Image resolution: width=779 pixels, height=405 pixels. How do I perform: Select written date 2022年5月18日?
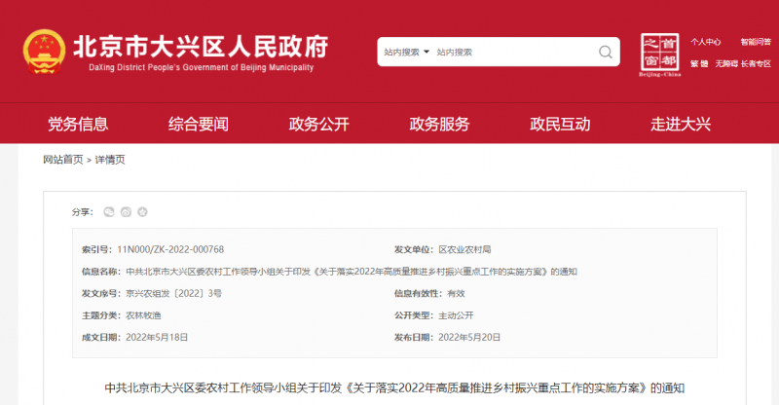point(157,337)
